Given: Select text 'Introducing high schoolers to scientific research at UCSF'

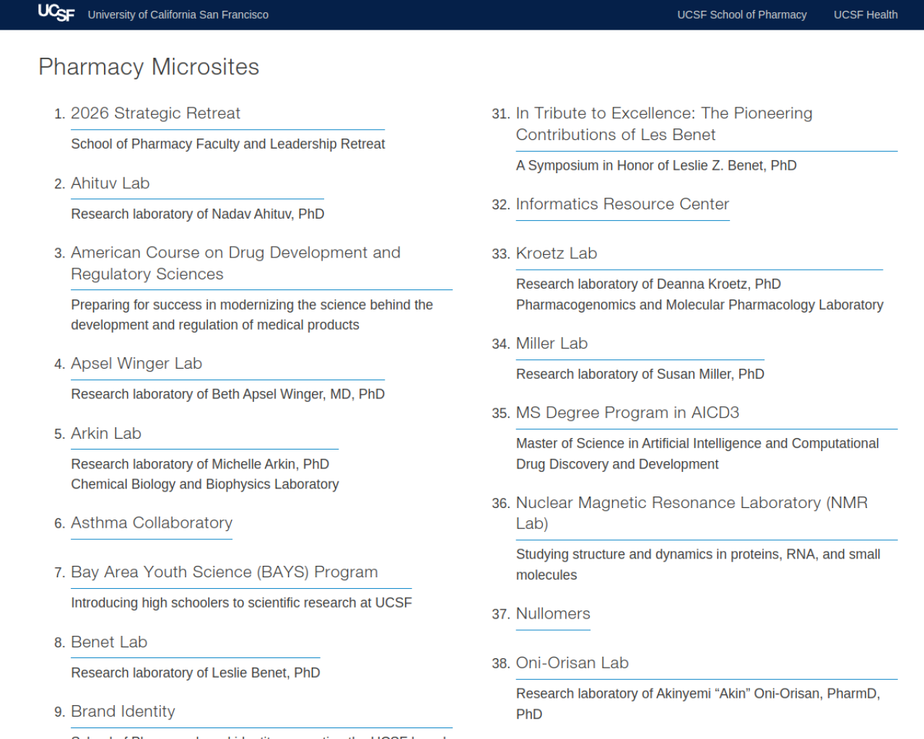Looking at the screenshot, I should point(242,603).
